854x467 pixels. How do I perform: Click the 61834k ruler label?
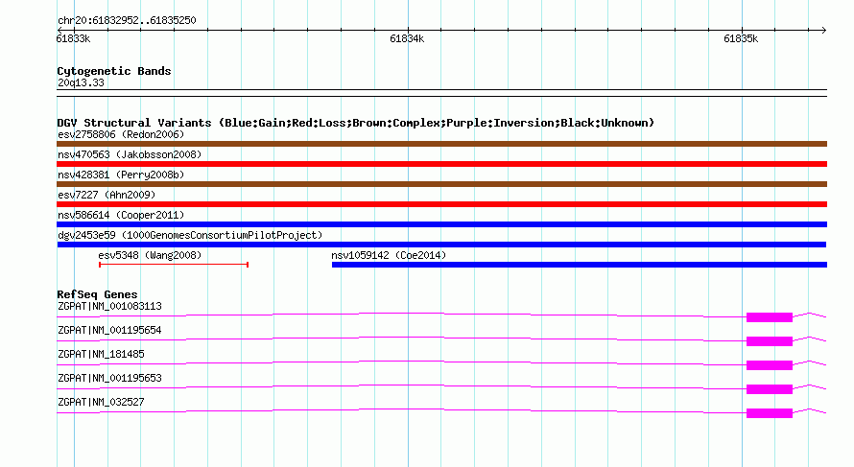tap(407, 38)
